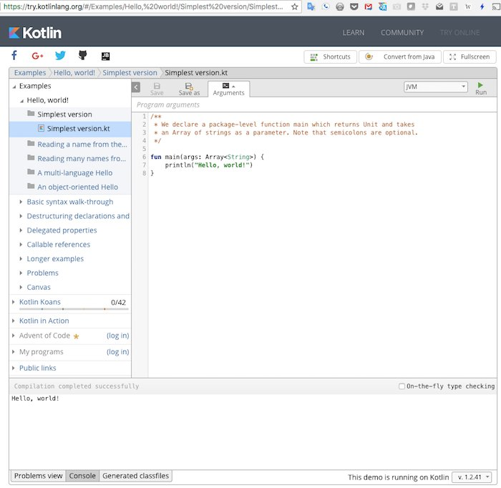501x488 pixels.
Task: Click the Simplest version.kt file icon
Action: click(41, 128)
